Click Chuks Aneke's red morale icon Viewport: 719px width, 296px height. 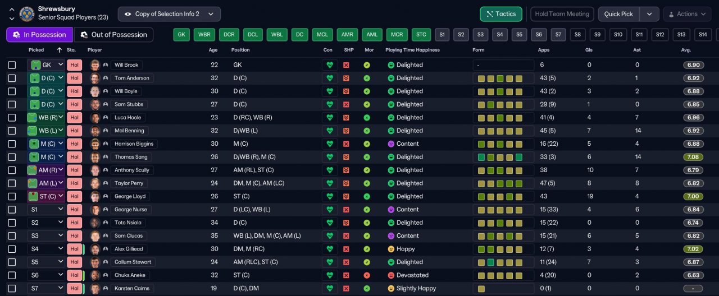[367, 275]
